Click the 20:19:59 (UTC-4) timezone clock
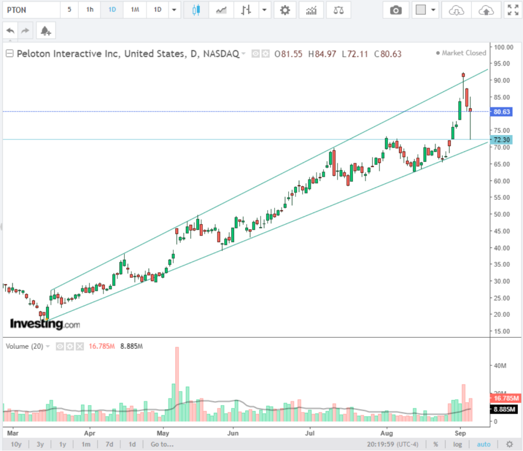 (x=393, y=444)
